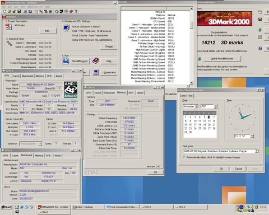Image resolution: width=269 pixels, height=215 pixels.
Task: Open the Date & Time tab
Action: click(x=186, y=96)
